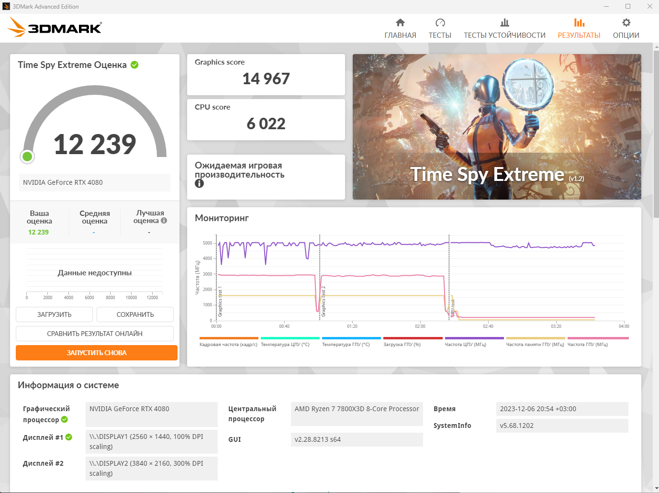
Task: Select the РЕЗУЛЬТАТЫ tab
Action: [579, 29]
